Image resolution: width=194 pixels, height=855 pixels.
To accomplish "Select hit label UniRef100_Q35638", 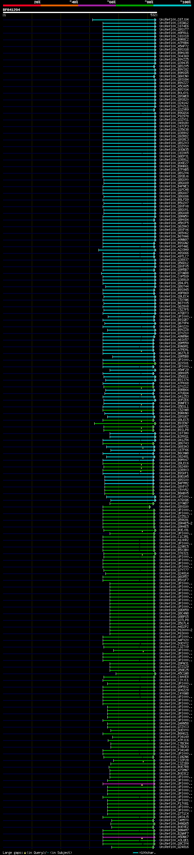I will click(x=174, y=130).
